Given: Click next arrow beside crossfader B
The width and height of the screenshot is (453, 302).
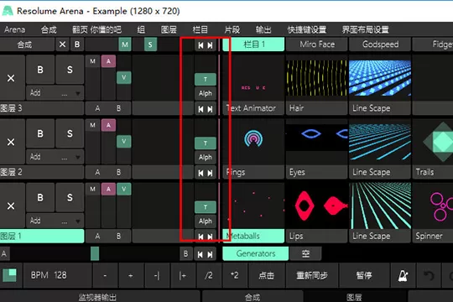Looking at the screenshot, I should (x=210, y=254).
